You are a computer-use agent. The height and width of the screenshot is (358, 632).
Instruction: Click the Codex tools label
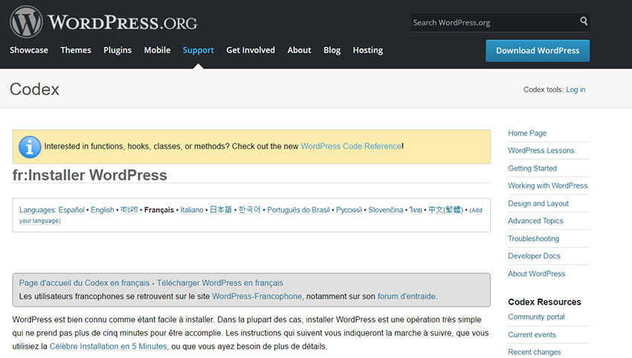point(543,89)
